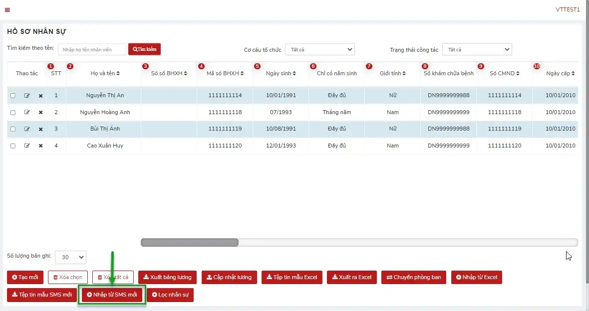The image size is (589, 311).
Task: Click the Cập nhật lương button
Action: click(229, 277)
